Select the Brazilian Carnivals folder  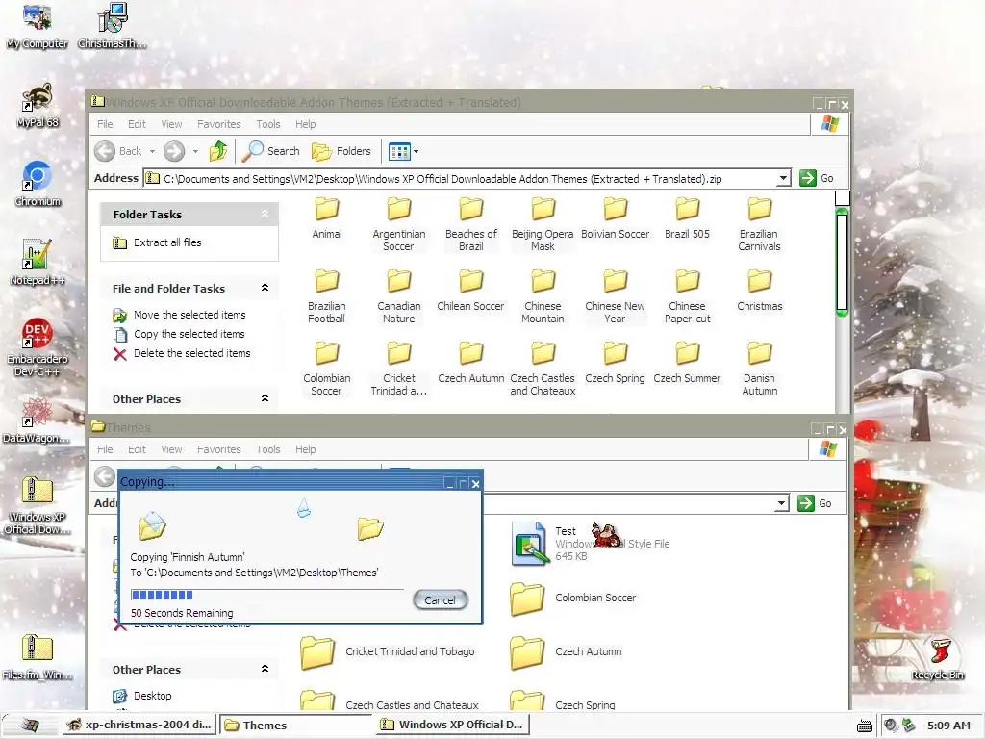[x=759, y=223]
